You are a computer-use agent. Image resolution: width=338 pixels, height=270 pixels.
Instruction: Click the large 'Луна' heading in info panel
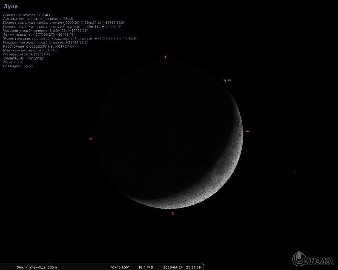coord(10,6)
